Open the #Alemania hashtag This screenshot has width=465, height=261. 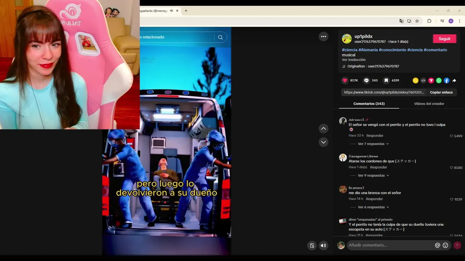[x=368, y=50]
